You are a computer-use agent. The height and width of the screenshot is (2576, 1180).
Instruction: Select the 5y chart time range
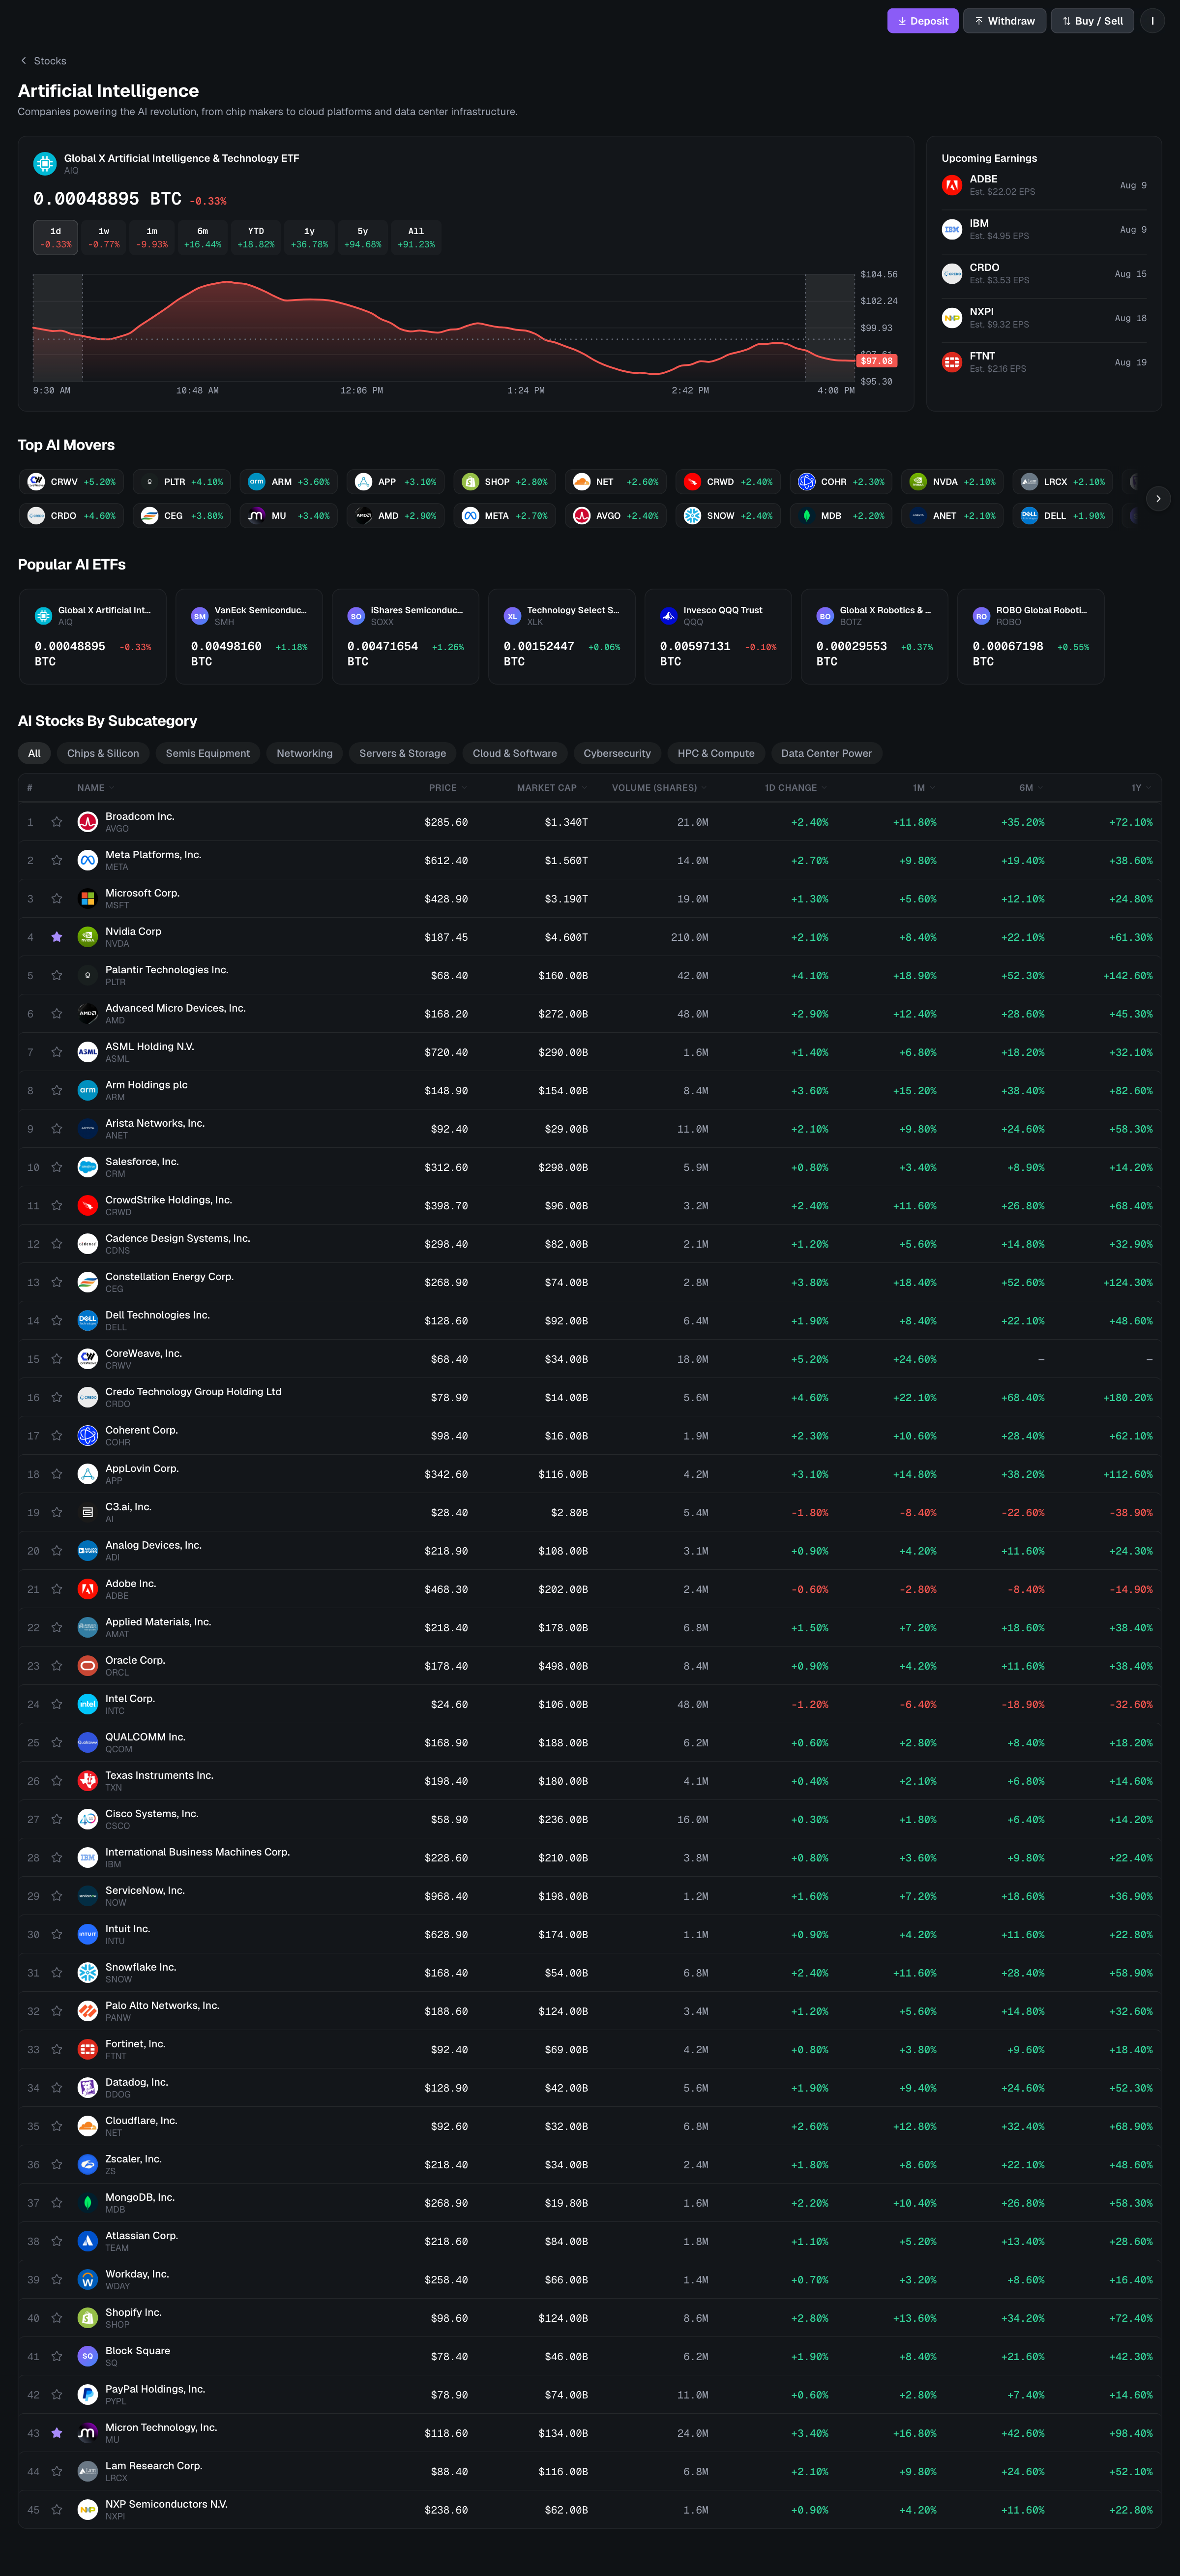[363, 237]
